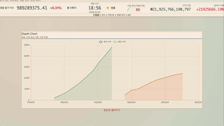Click the village time 18:56 display
The width and height of the screenshot is (224, 126).
coord(93,8)
